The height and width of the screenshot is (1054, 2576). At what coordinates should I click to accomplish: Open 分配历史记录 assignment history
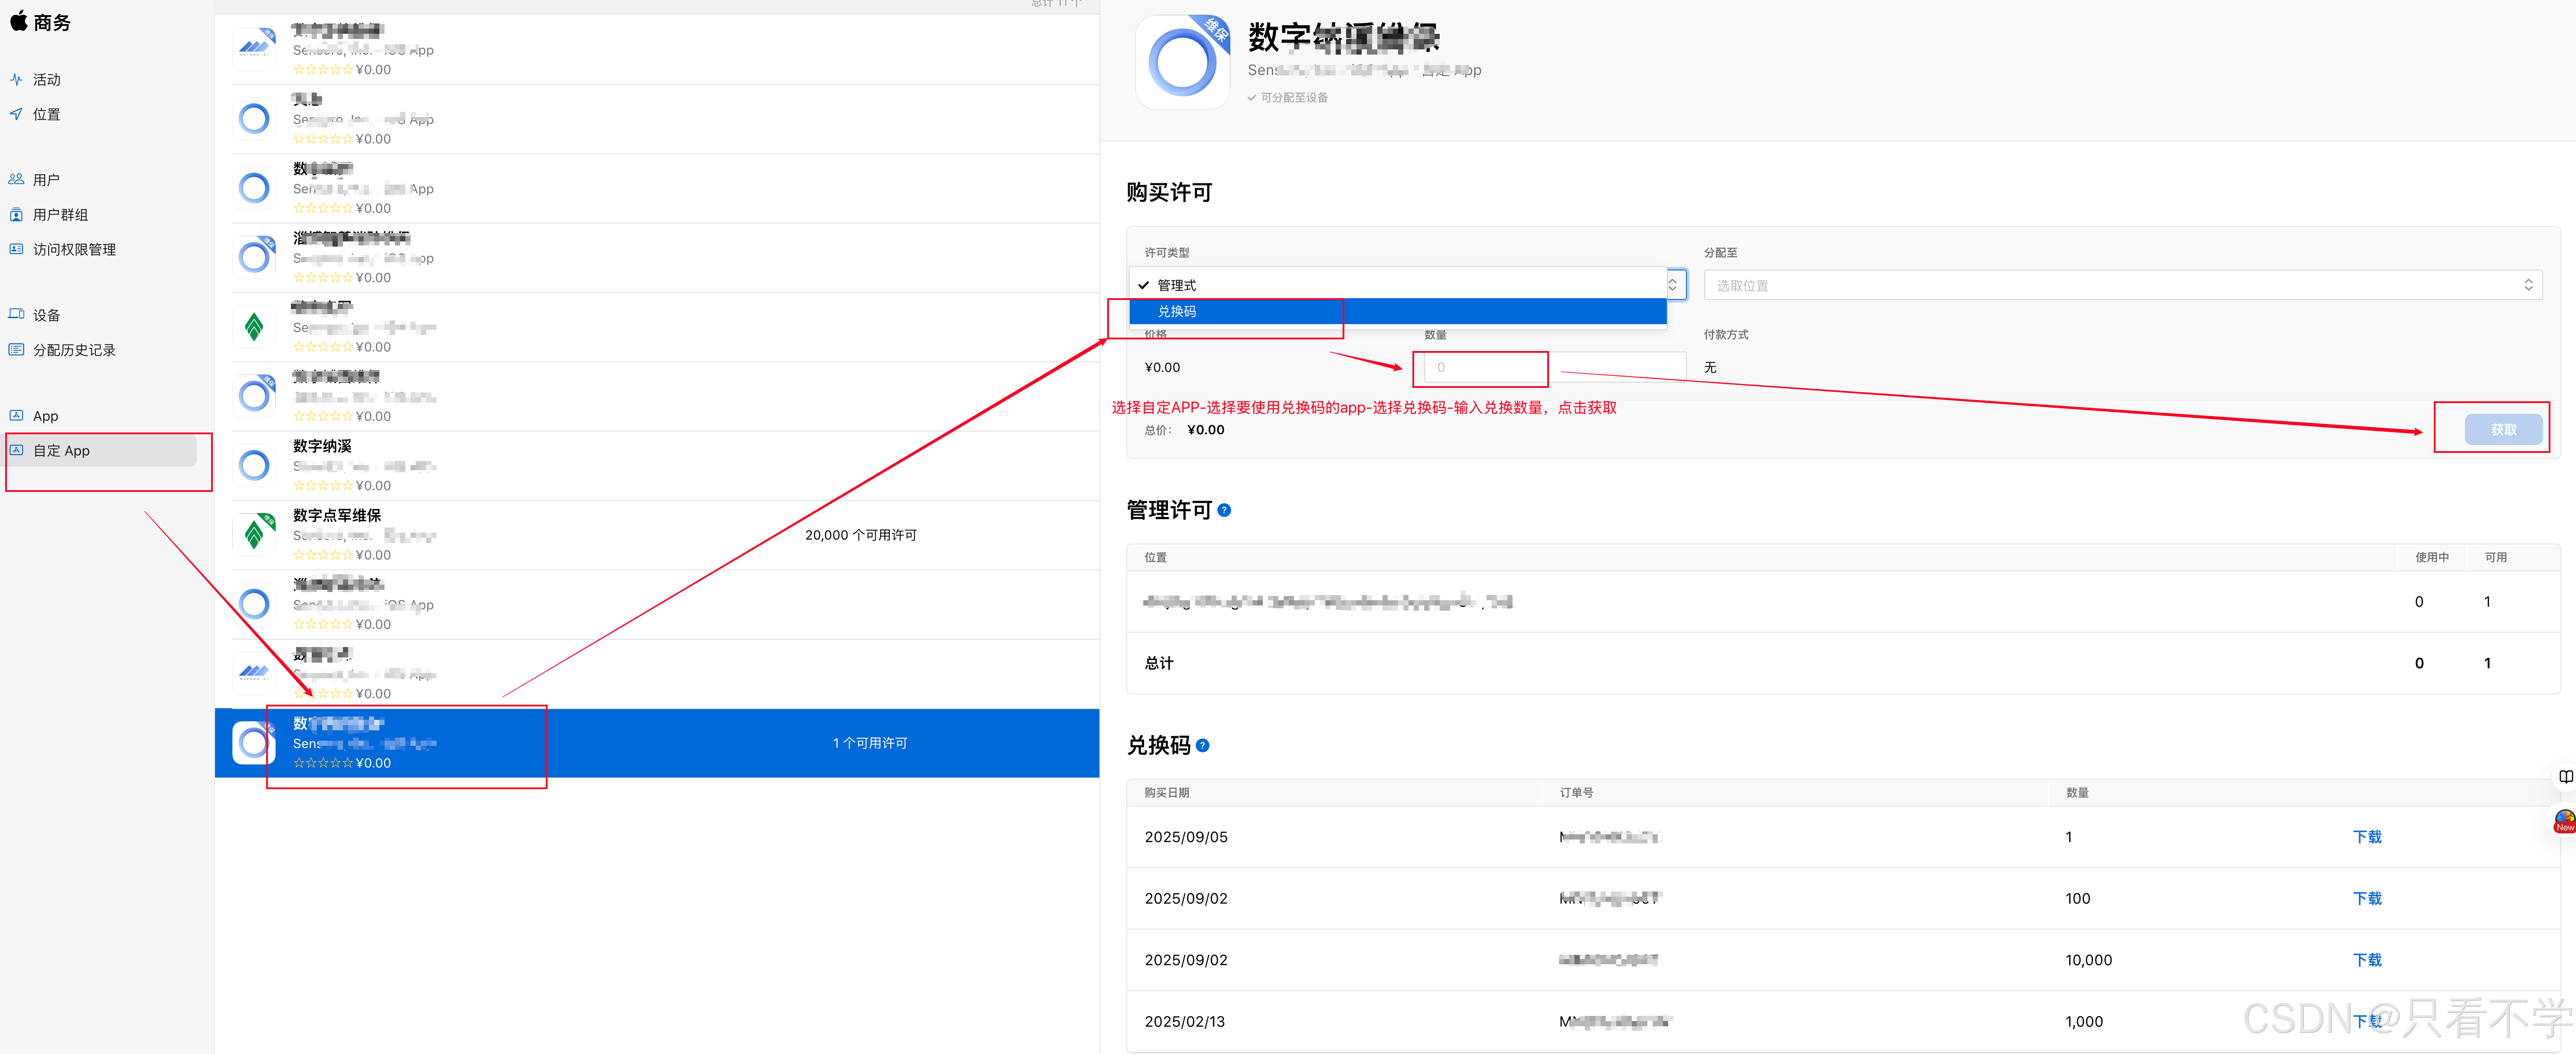(x=74, y=350)
